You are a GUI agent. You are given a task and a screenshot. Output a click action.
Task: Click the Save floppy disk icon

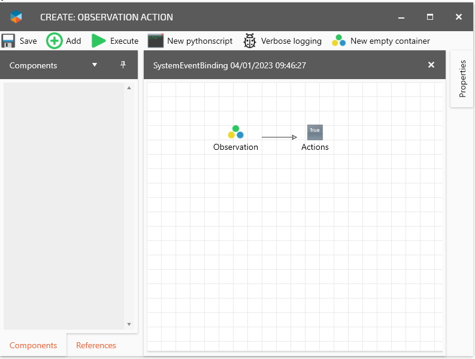coord(8,41)
